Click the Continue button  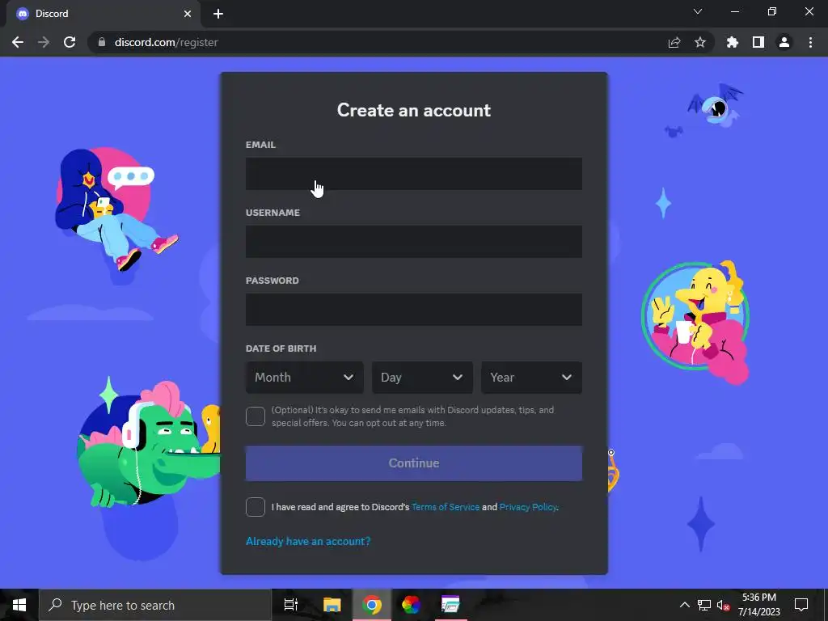coord(413,463)
